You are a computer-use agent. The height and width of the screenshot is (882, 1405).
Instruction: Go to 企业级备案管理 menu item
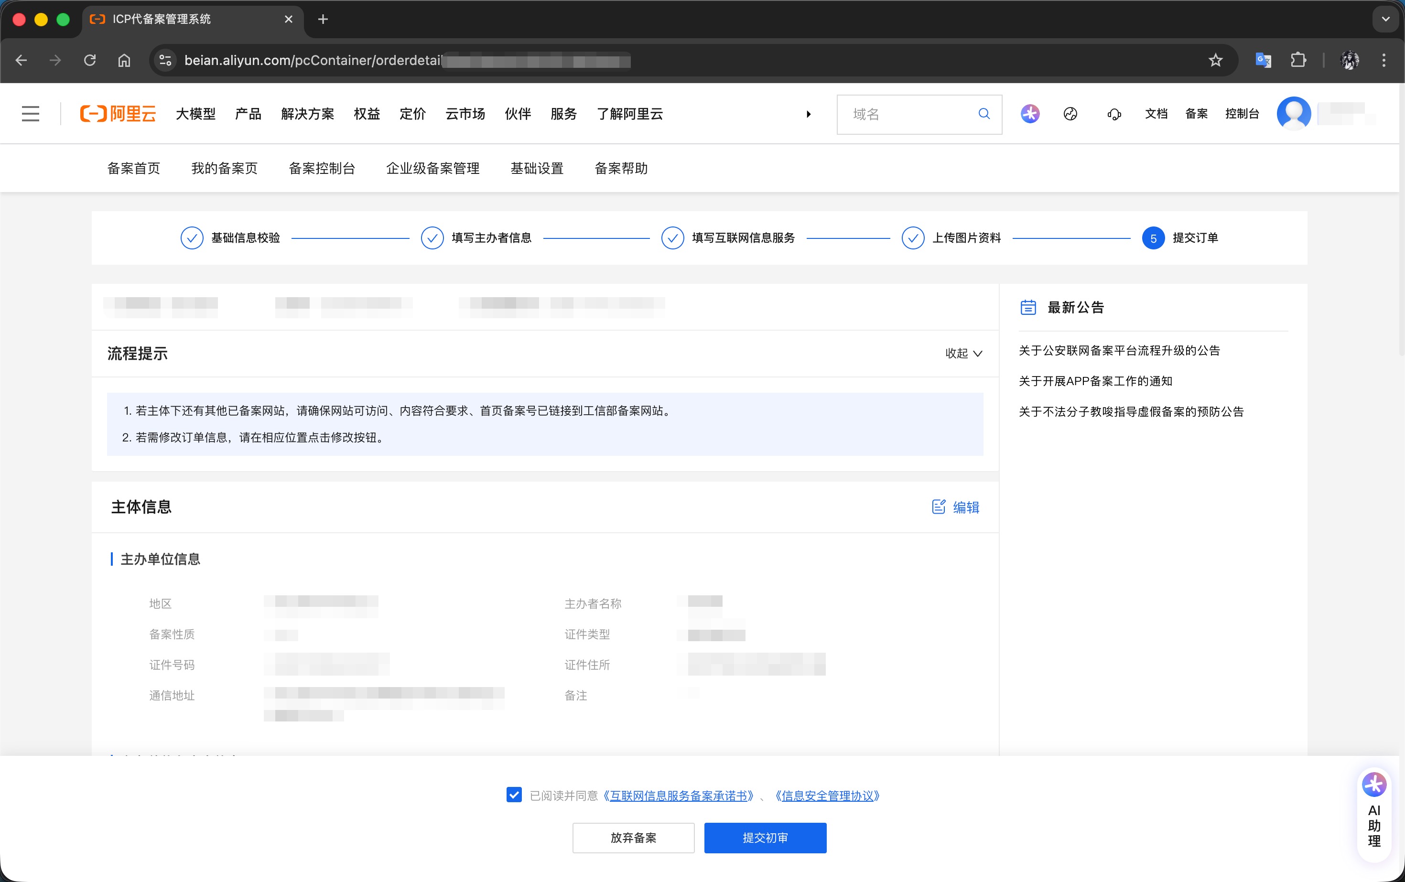click(x=432, y=169)
